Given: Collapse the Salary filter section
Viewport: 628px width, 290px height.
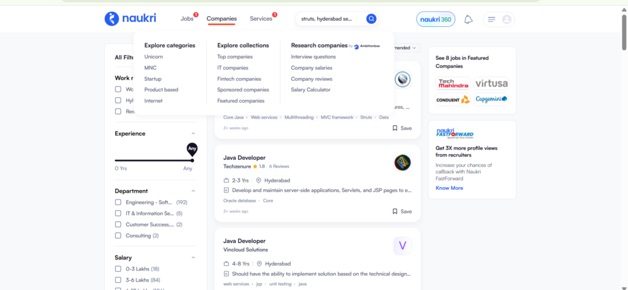Looking at the screenshot, I should 193,258.
